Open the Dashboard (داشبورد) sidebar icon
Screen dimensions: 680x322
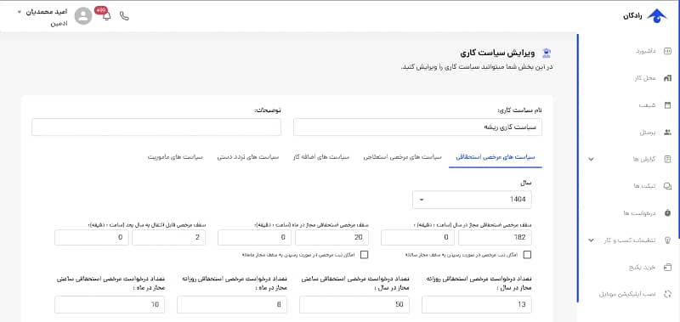click(667, 51)
